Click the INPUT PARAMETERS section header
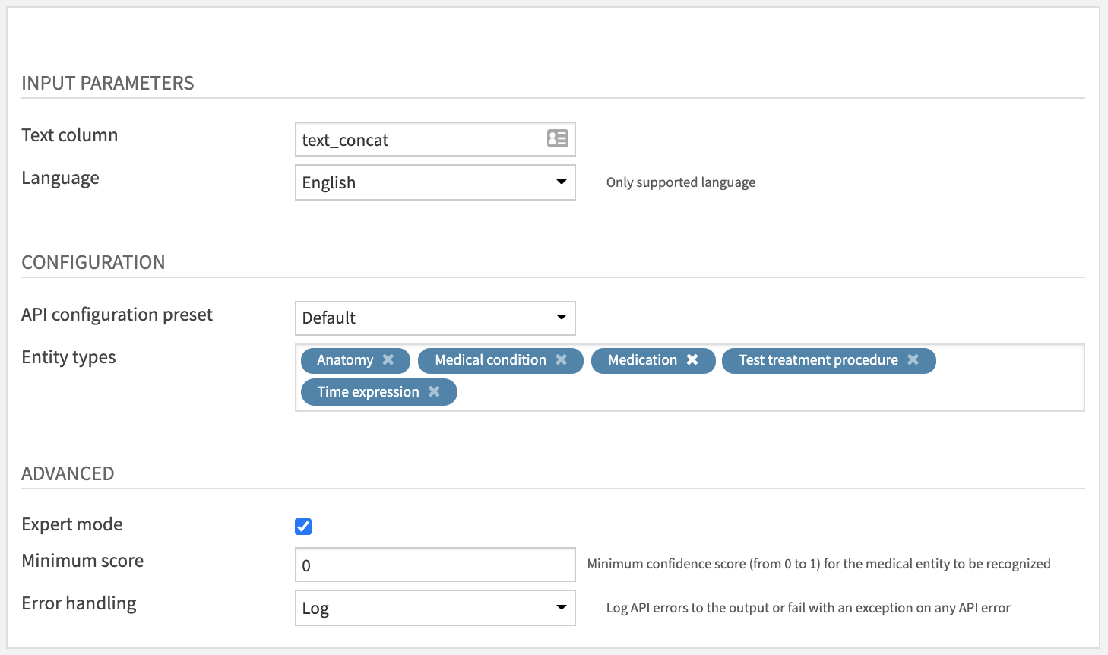Viewport: 1108px width, 655px height. 108,84
